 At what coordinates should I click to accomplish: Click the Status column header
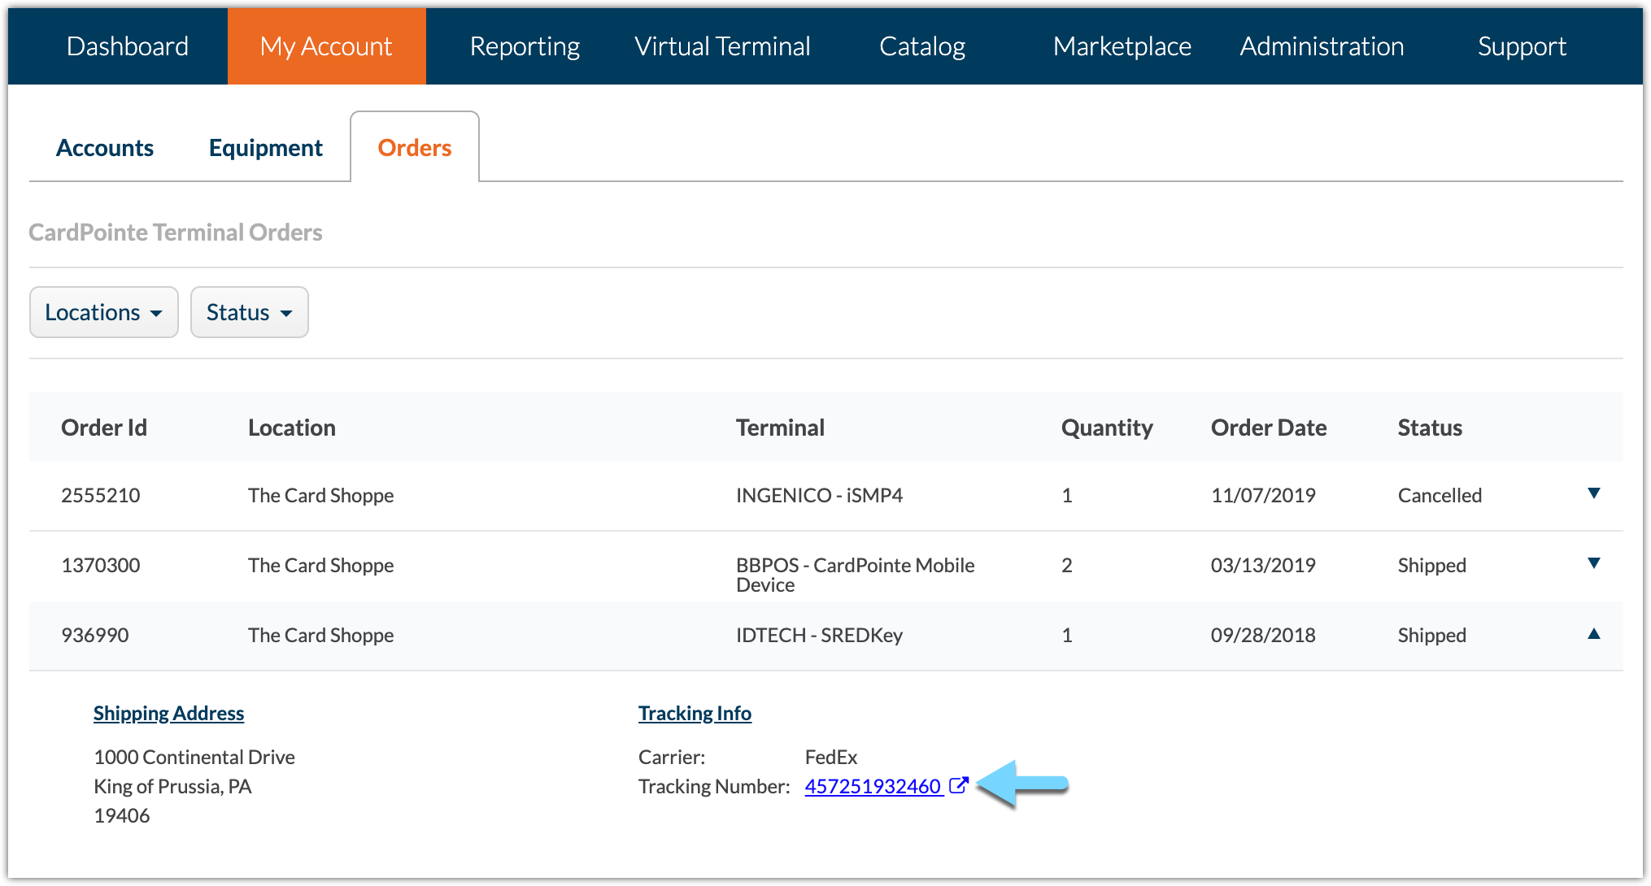click(x=1430, y=428)
